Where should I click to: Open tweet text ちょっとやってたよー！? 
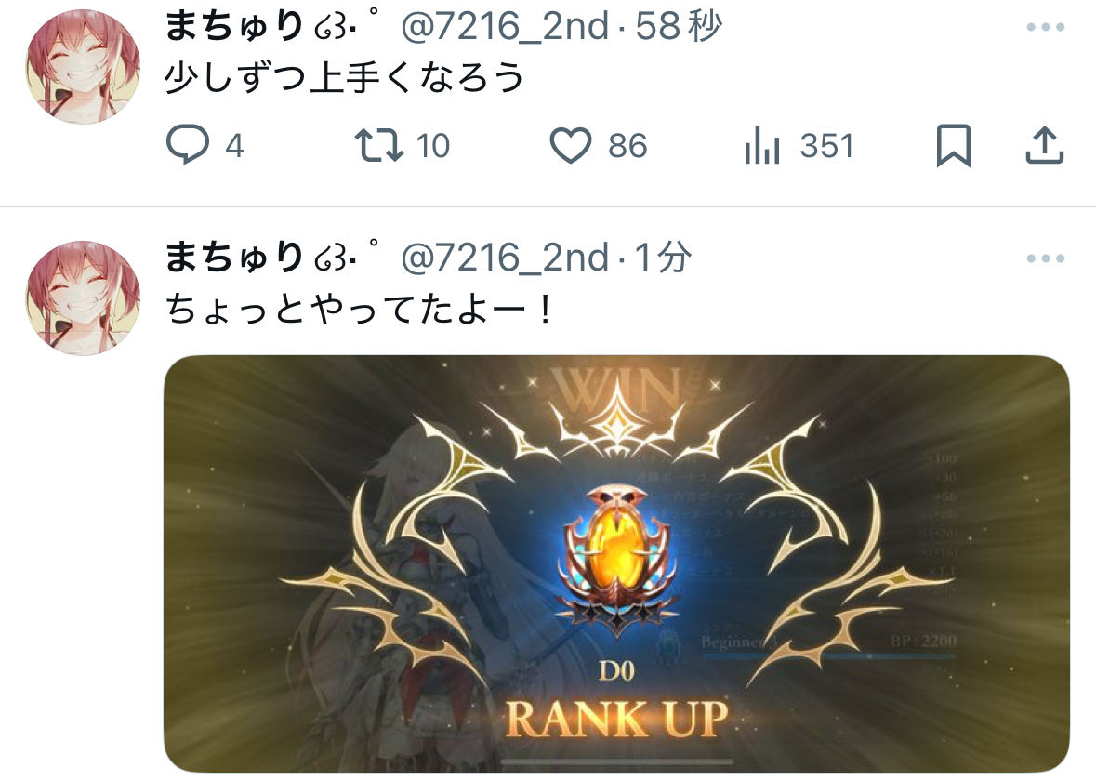coord(360,309)
